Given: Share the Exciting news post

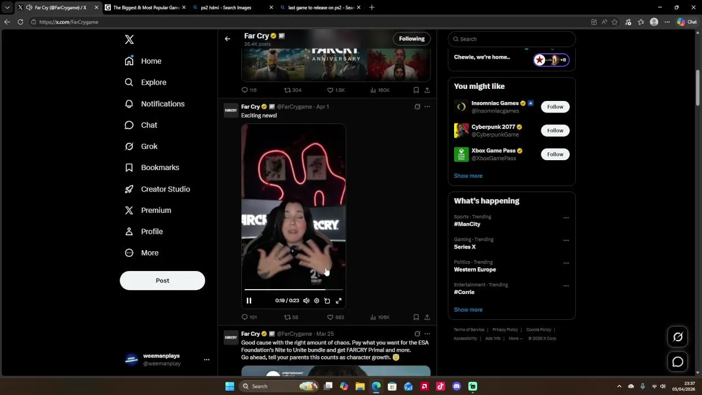Looking at the screenshot, I should point(427,317).
